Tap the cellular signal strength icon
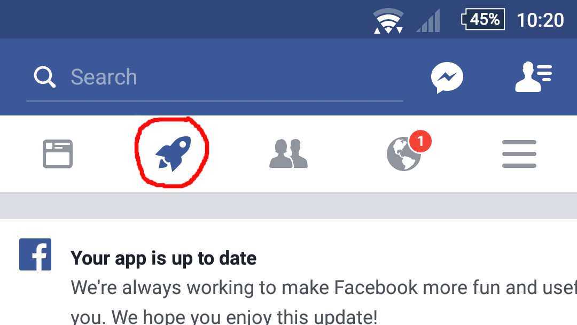Image resolution: width=577 pixels, height=325 pixels. coord(428,21)
